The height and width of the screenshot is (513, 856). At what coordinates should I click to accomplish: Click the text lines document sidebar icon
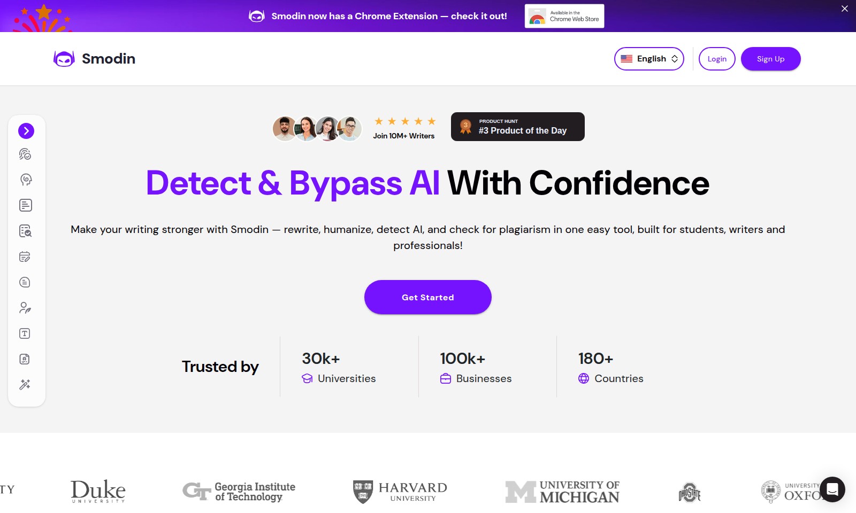click(x=25, y=205)
